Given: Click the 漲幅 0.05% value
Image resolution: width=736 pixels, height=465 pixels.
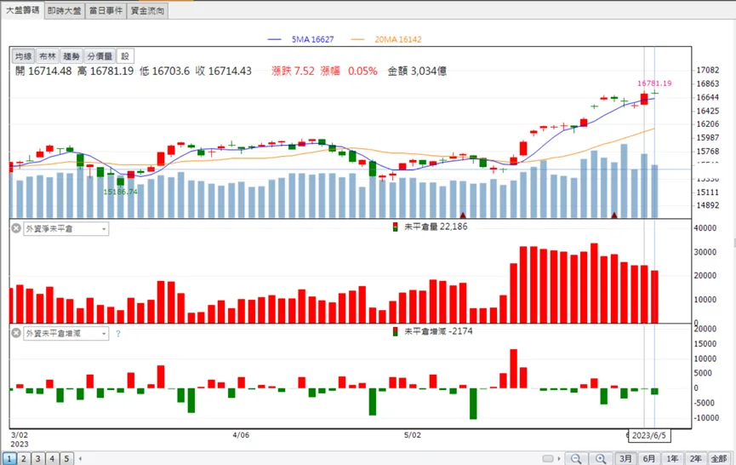Looking at the screenshot, I should pyautogui.click(x=349, y=71).
